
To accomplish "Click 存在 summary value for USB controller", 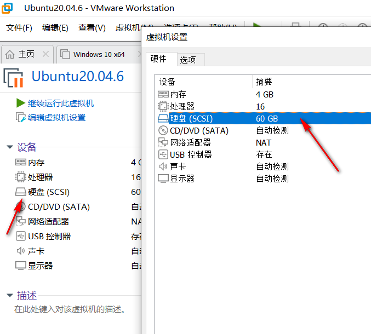I will [x=264, y=154].
